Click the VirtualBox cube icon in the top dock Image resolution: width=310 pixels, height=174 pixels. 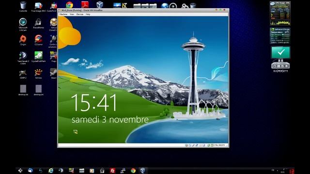pos(100,5)
